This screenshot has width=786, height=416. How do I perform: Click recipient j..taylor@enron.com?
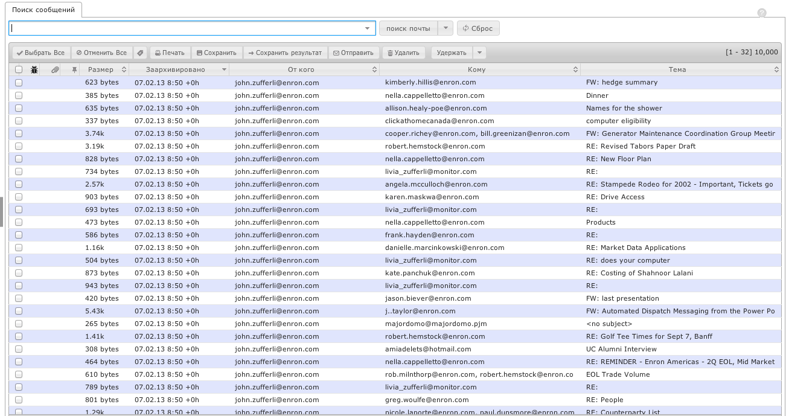coord(420,311)
